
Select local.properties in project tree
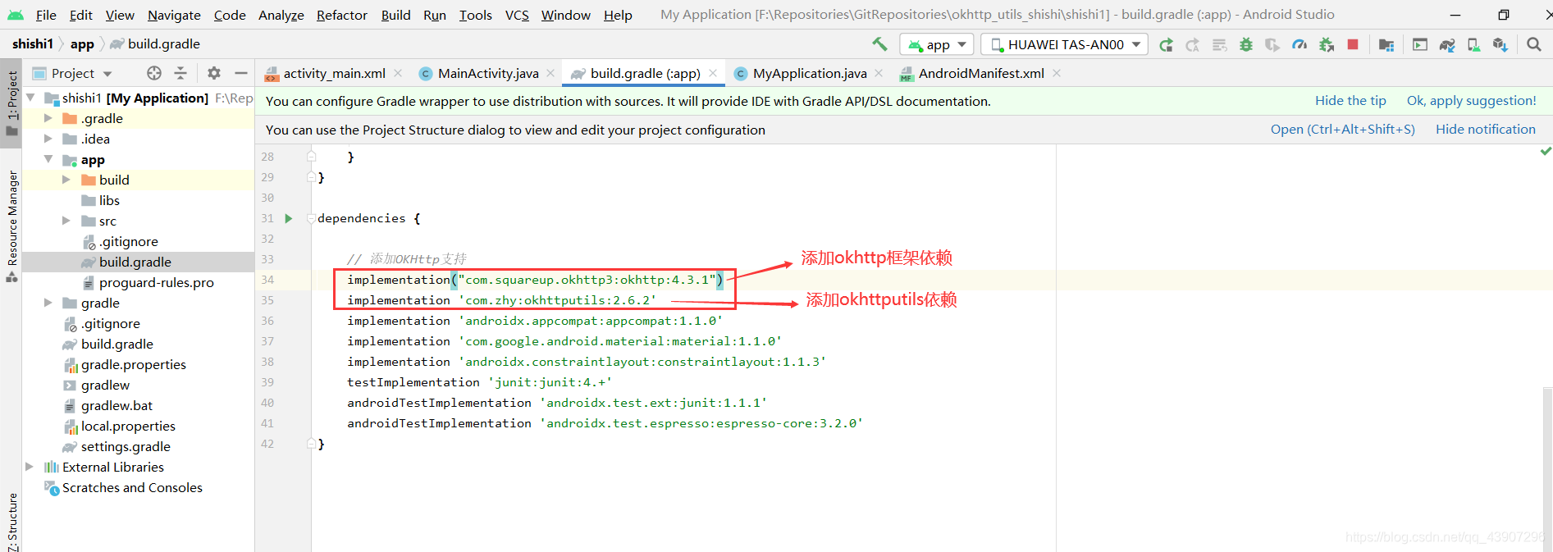click(128, 426)
